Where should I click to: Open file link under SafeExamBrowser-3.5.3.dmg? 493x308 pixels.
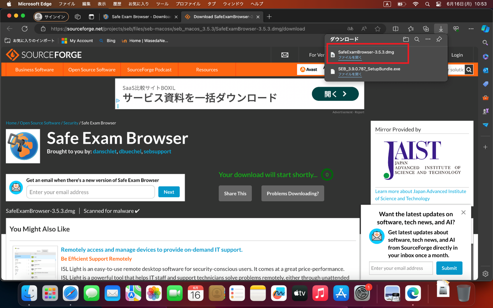click(350, 57)
